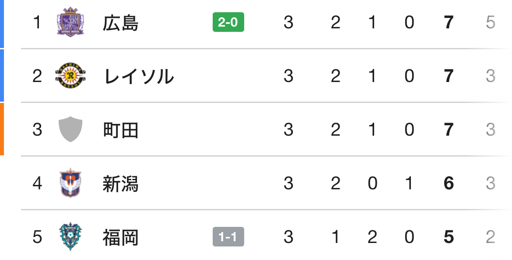Open the レイソル team link
Screen dimensions: 512x260
(x=138, y=76)
